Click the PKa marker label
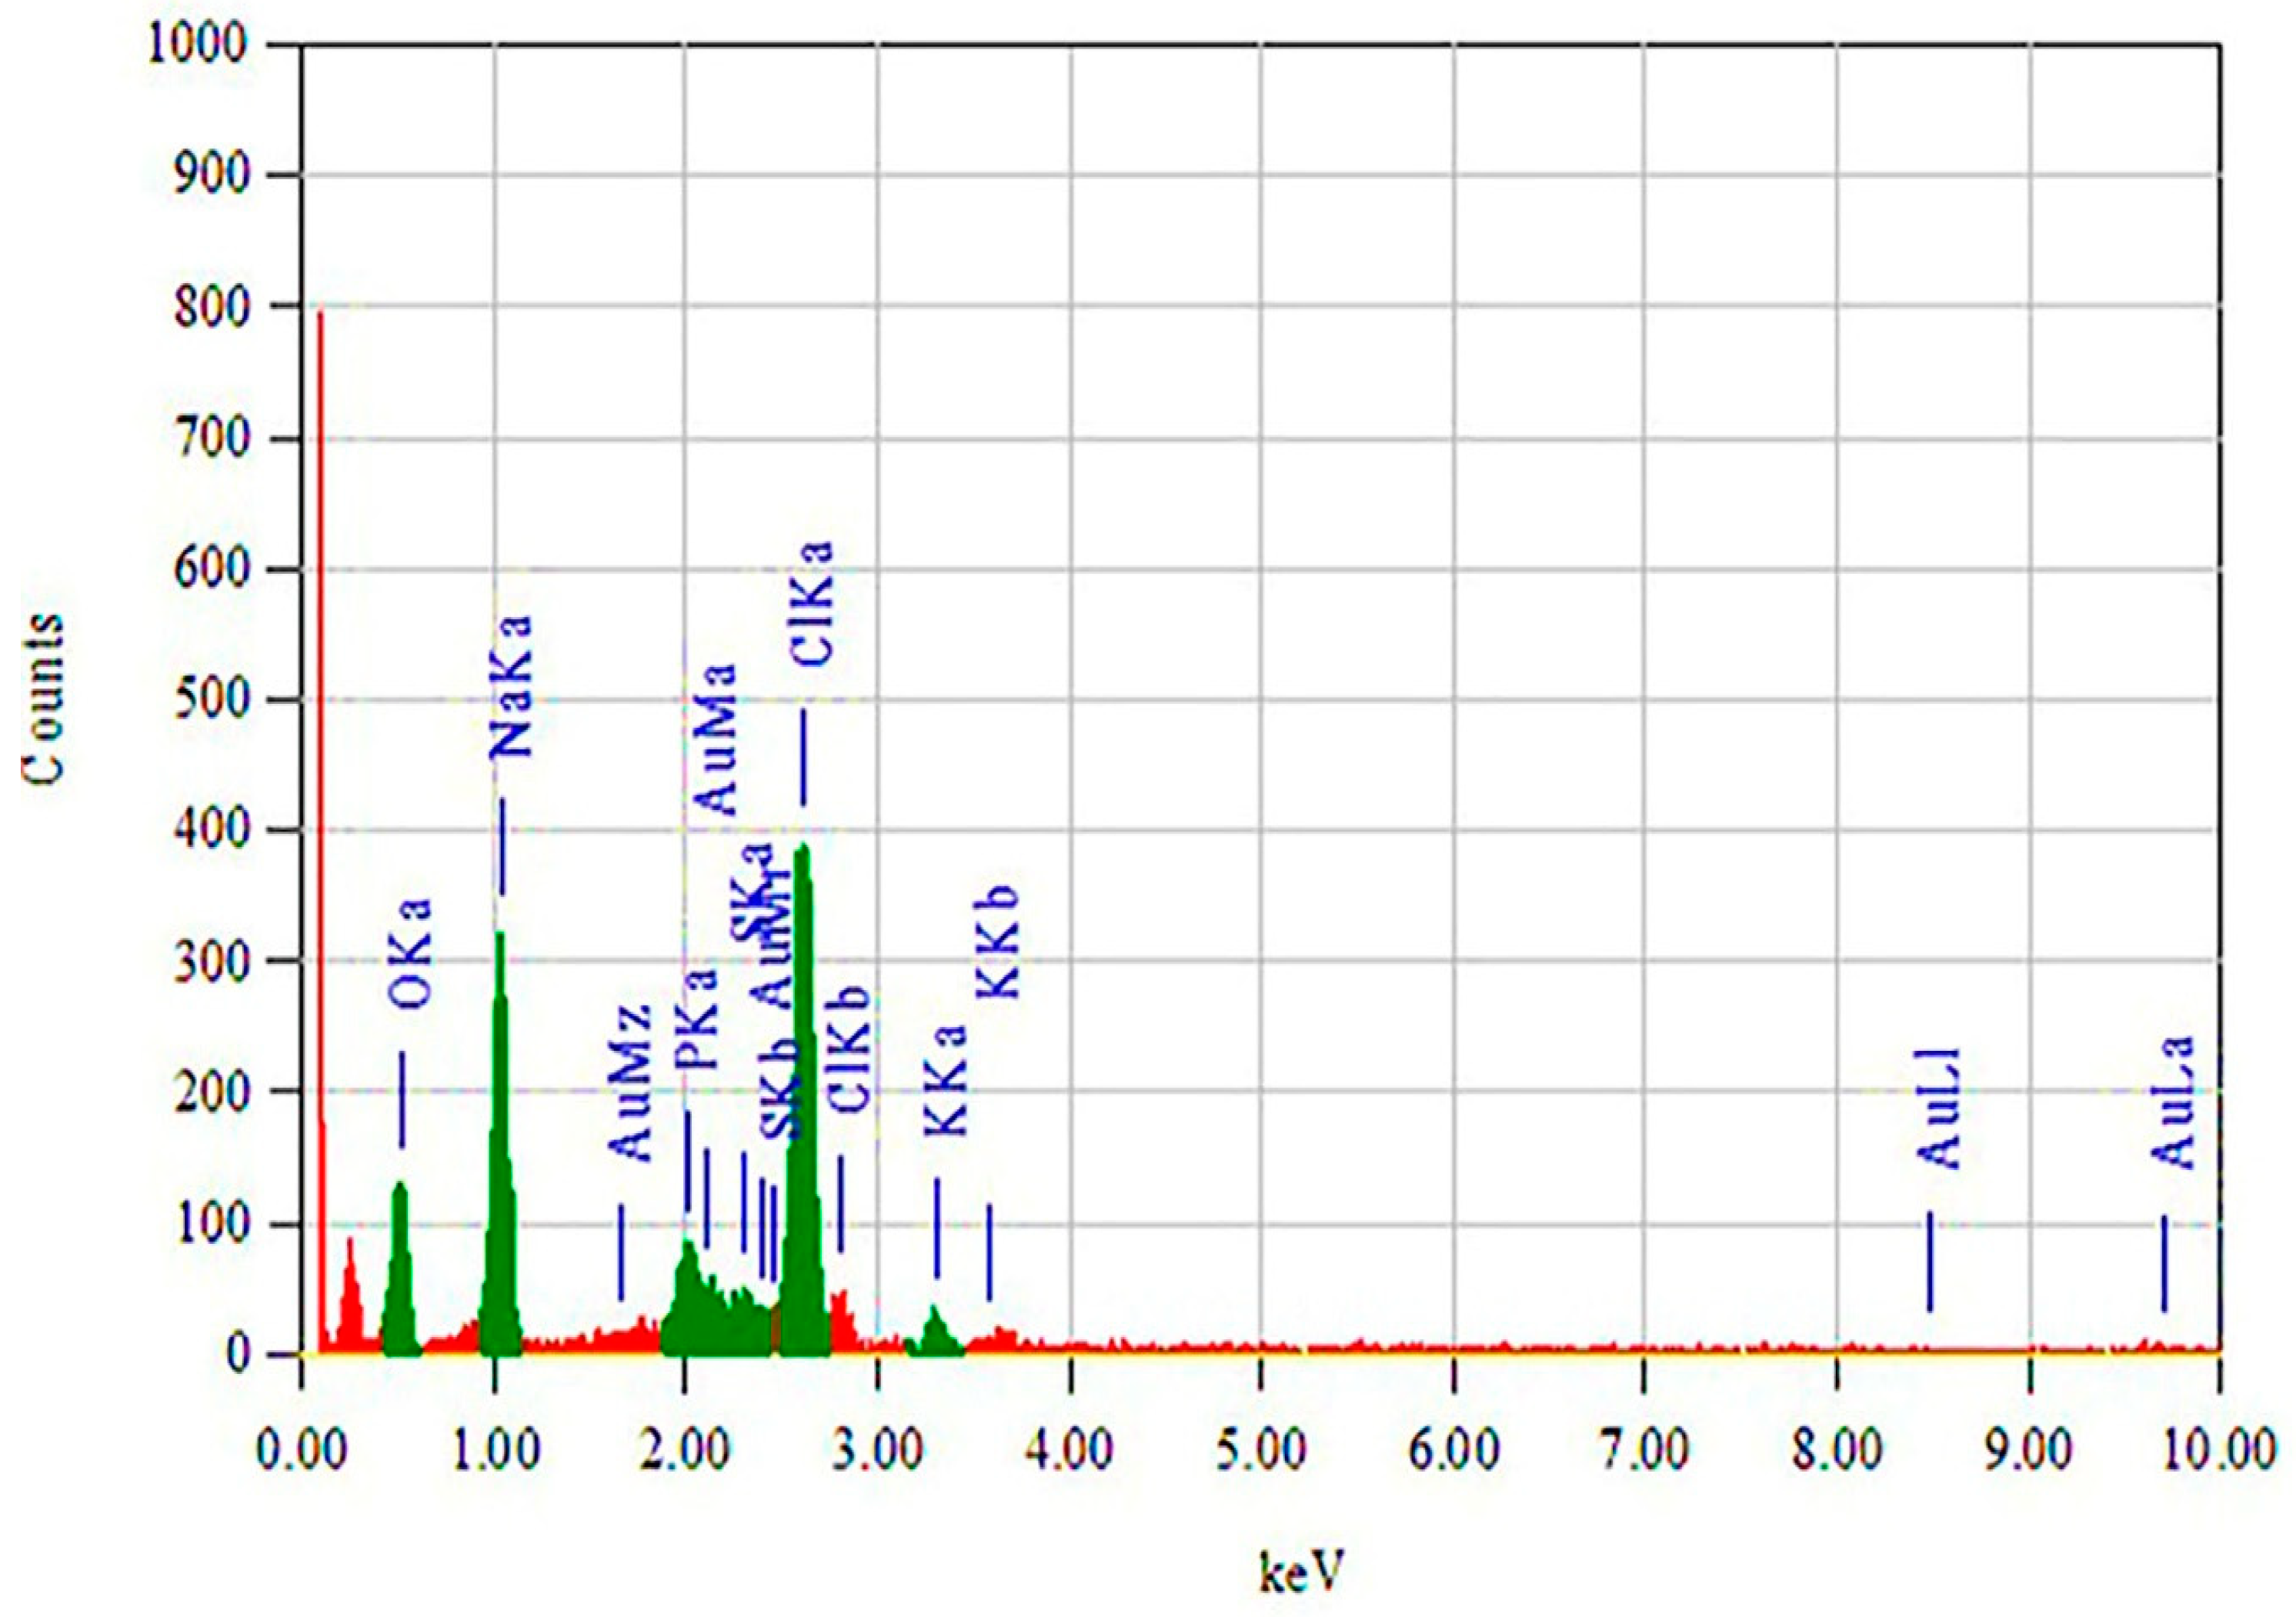The height and width of the screenshot is (1617, 2296). 698,1019
